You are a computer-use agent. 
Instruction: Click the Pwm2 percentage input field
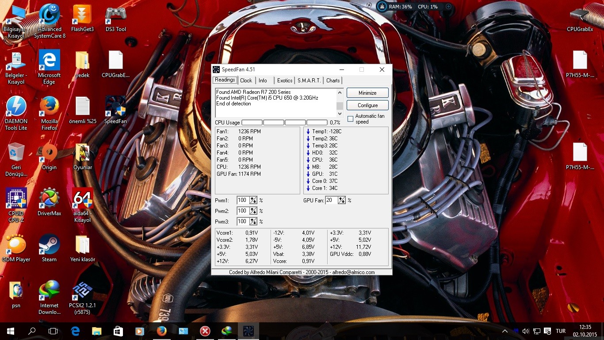coord(243,211)
